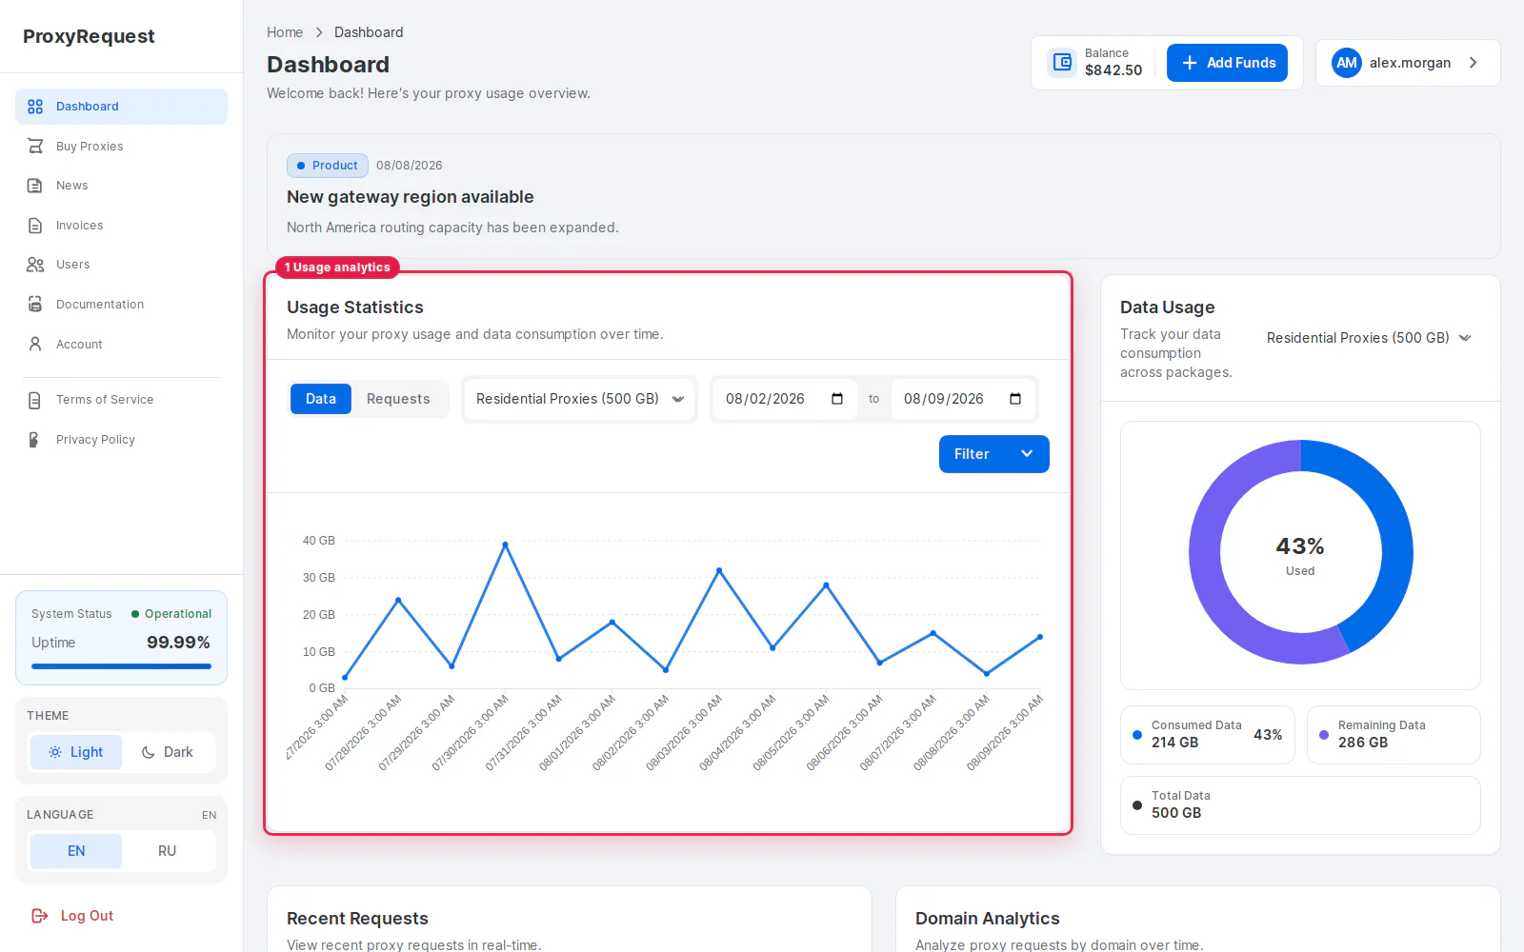This screenshot has width=1524, height=952.
Task: Click the Documentation icon
Action: (35, 305)
